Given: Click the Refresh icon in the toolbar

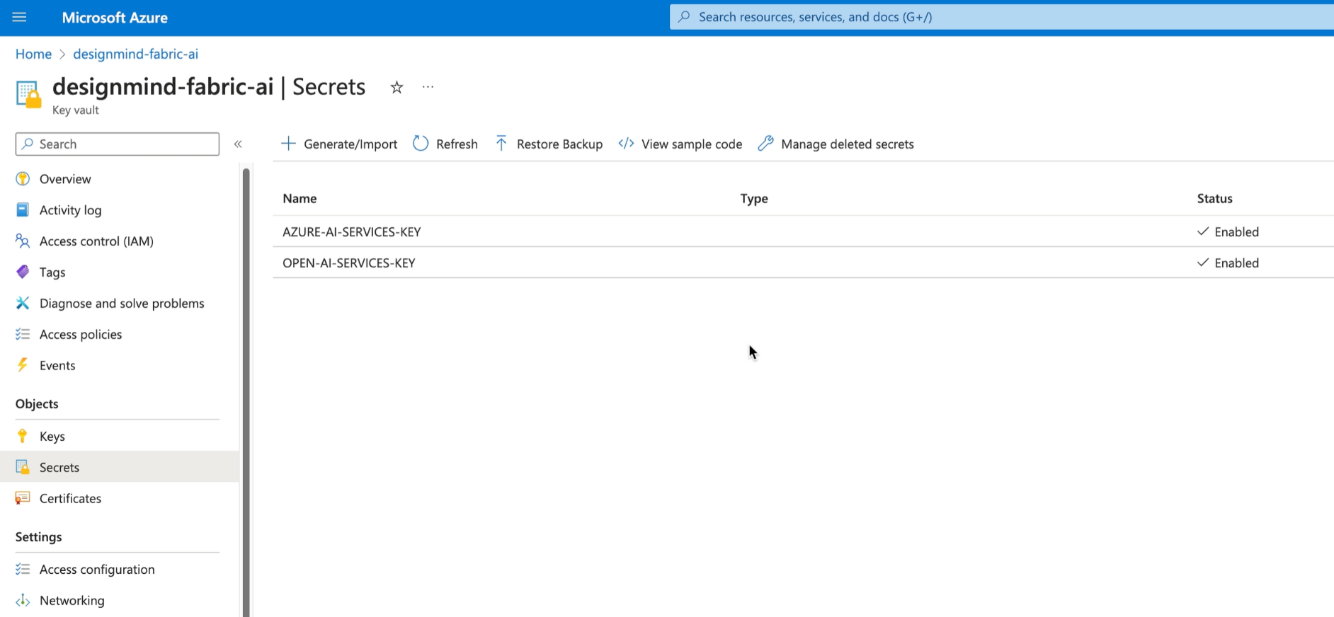Looking at the screenshot, I should point(421,144).
